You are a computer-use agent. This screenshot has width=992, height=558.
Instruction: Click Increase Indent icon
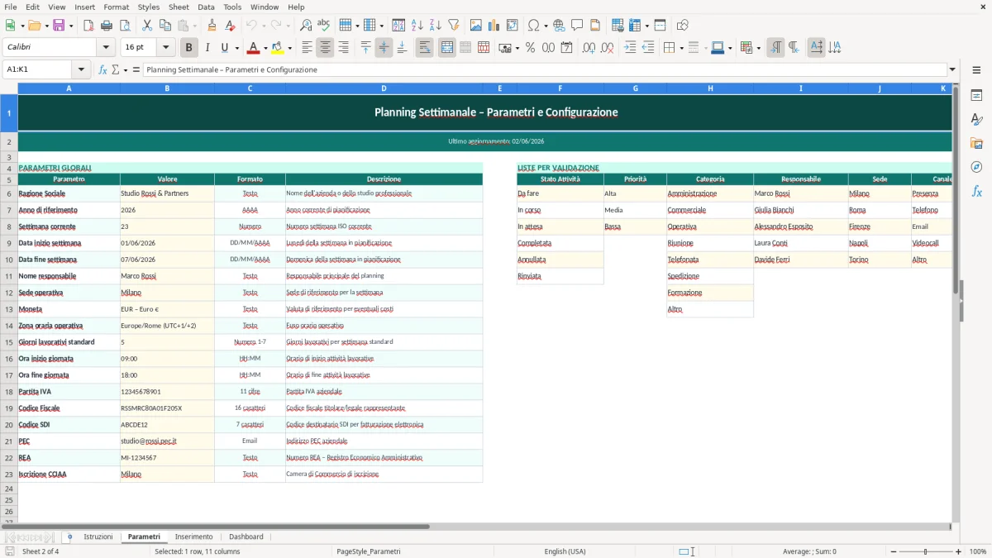(630, 48)
